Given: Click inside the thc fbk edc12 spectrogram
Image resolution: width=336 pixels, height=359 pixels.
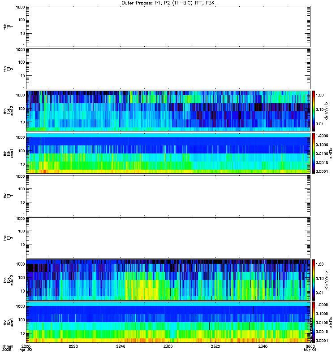Looking at the screenshot, I should pyautogui.click(x=168, y=280).
